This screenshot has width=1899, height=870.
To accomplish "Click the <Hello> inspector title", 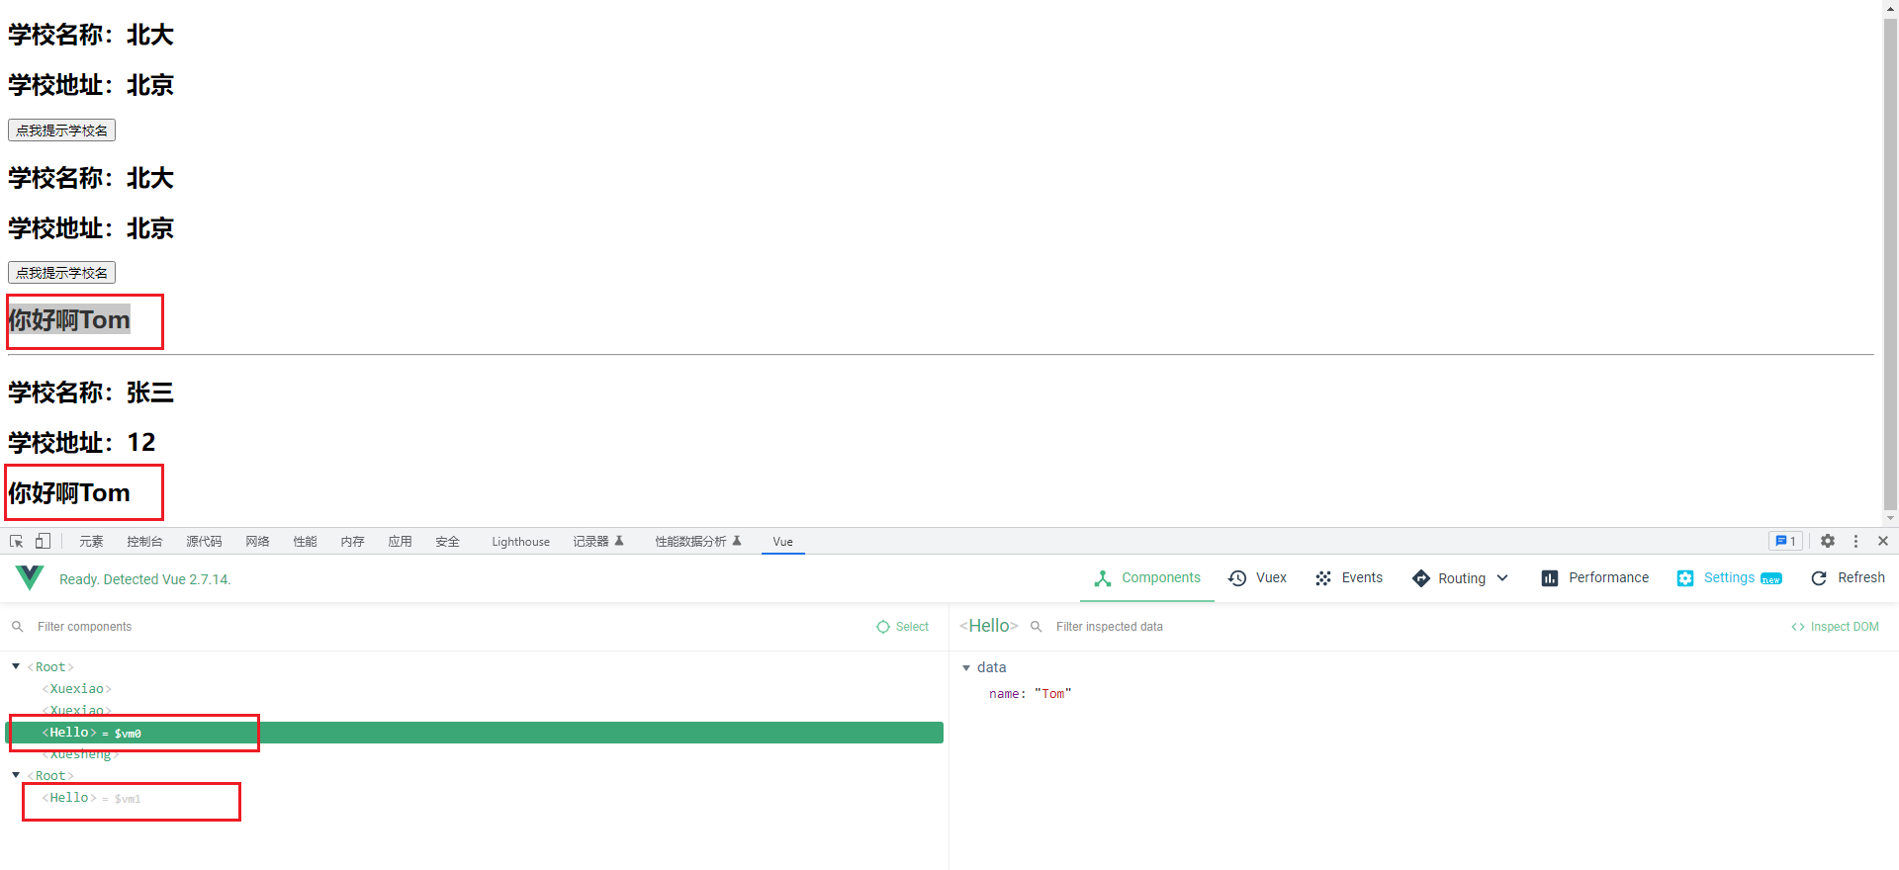I will point(989,626).
